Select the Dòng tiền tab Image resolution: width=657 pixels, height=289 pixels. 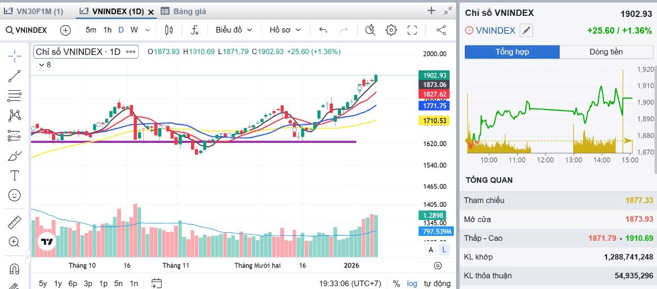pyautogui.click(x=606, y=52)
